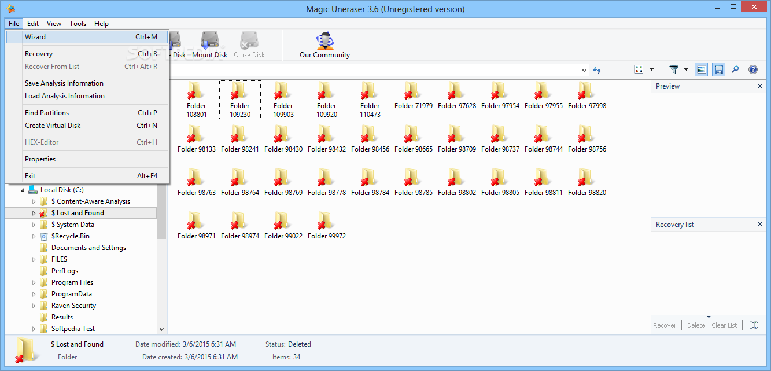This screenshot has height=371, width=771.
Task: Click the Delete button in Recovery list
Action: [696, 325]
